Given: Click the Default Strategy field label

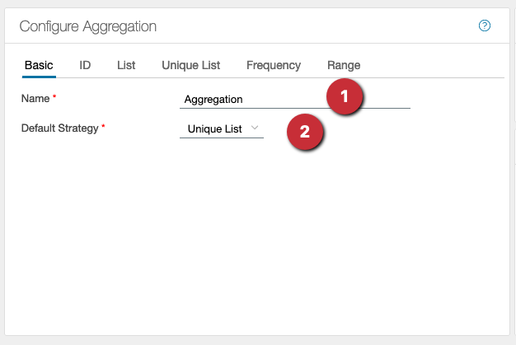Looking at the screenshot, I should (59, 128).
